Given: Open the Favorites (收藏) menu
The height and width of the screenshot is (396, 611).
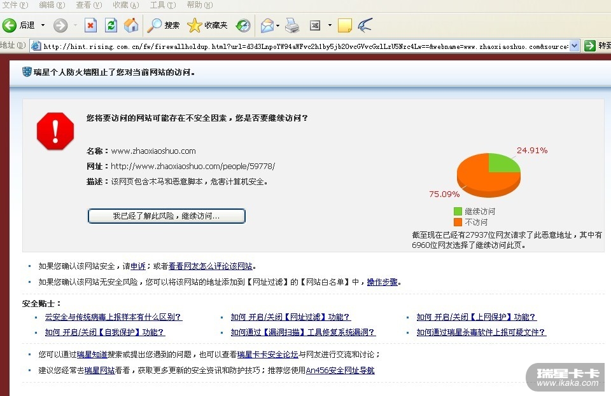Looking at the screenshot, I should (x=126, y=5).
